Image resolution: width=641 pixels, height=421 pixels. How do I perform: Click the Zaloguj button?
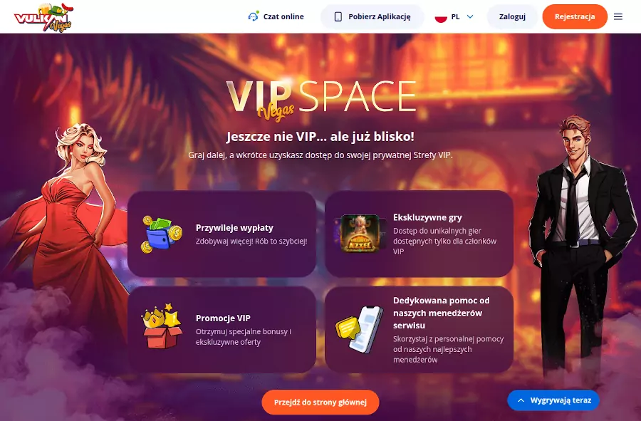[512, 17]
